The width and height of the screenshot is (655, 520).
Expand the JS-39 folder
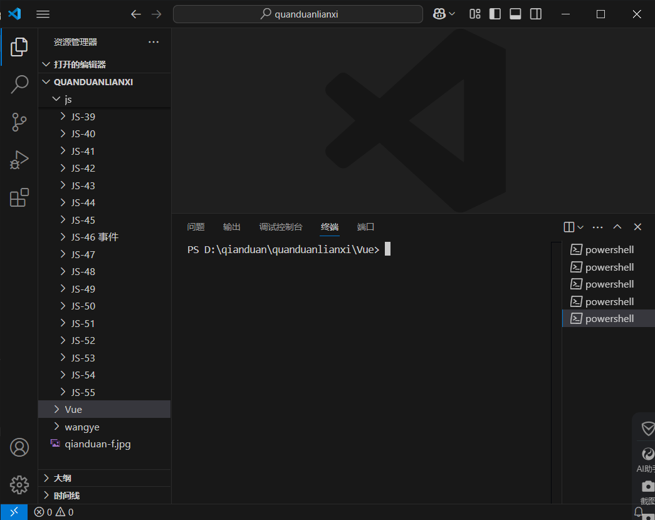point(63,116)
